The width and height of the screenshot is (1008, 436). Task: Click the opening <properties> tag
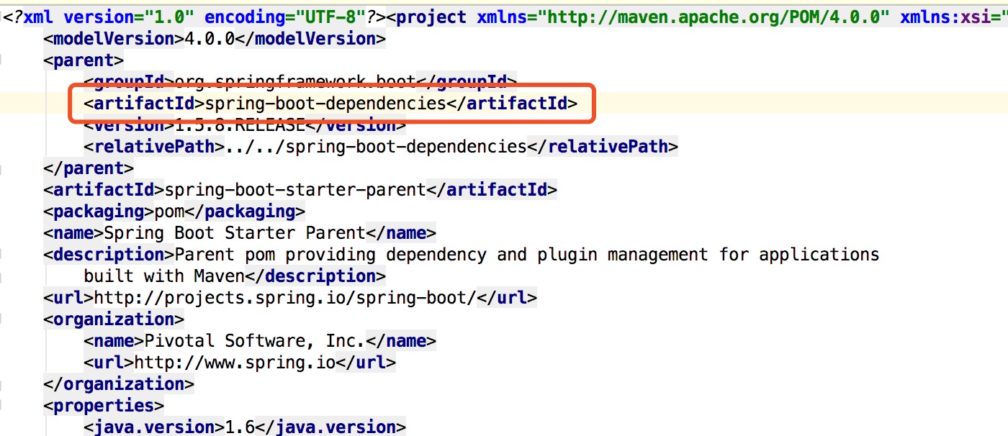tap(104, 406)
